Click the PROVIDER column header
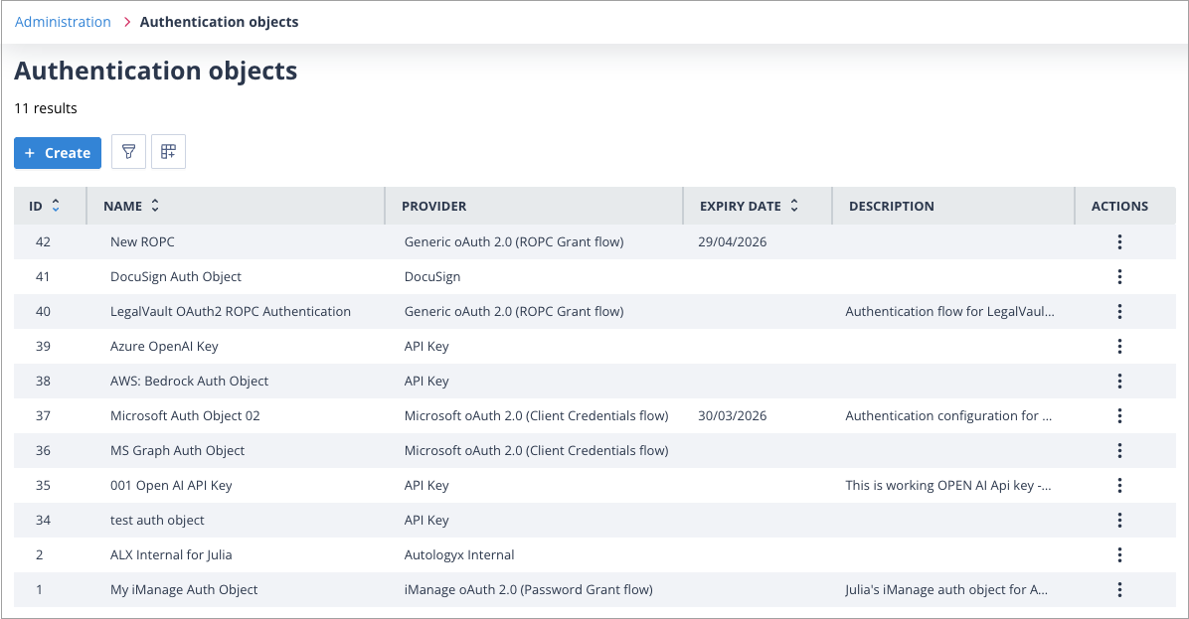The width and height of the screenshot is (1189, 619). [433, 206]
